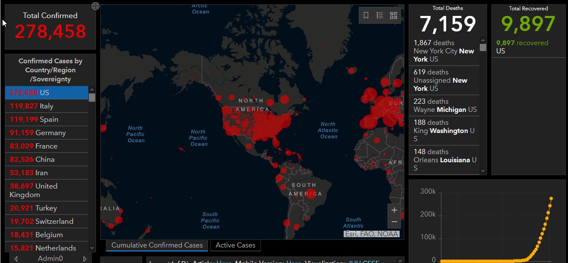
Task: Click the Admin0 level label
Action: click(x=50, y=259)
